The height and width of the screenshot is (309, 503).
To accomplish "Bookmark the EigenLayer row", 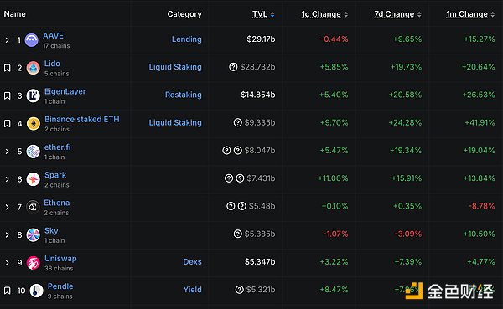I will point(7,95).
